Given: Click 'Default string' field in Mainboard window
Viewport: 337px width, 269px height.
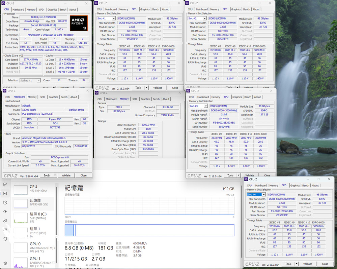Looking at the screenshot, I should (x=77, y=110).
